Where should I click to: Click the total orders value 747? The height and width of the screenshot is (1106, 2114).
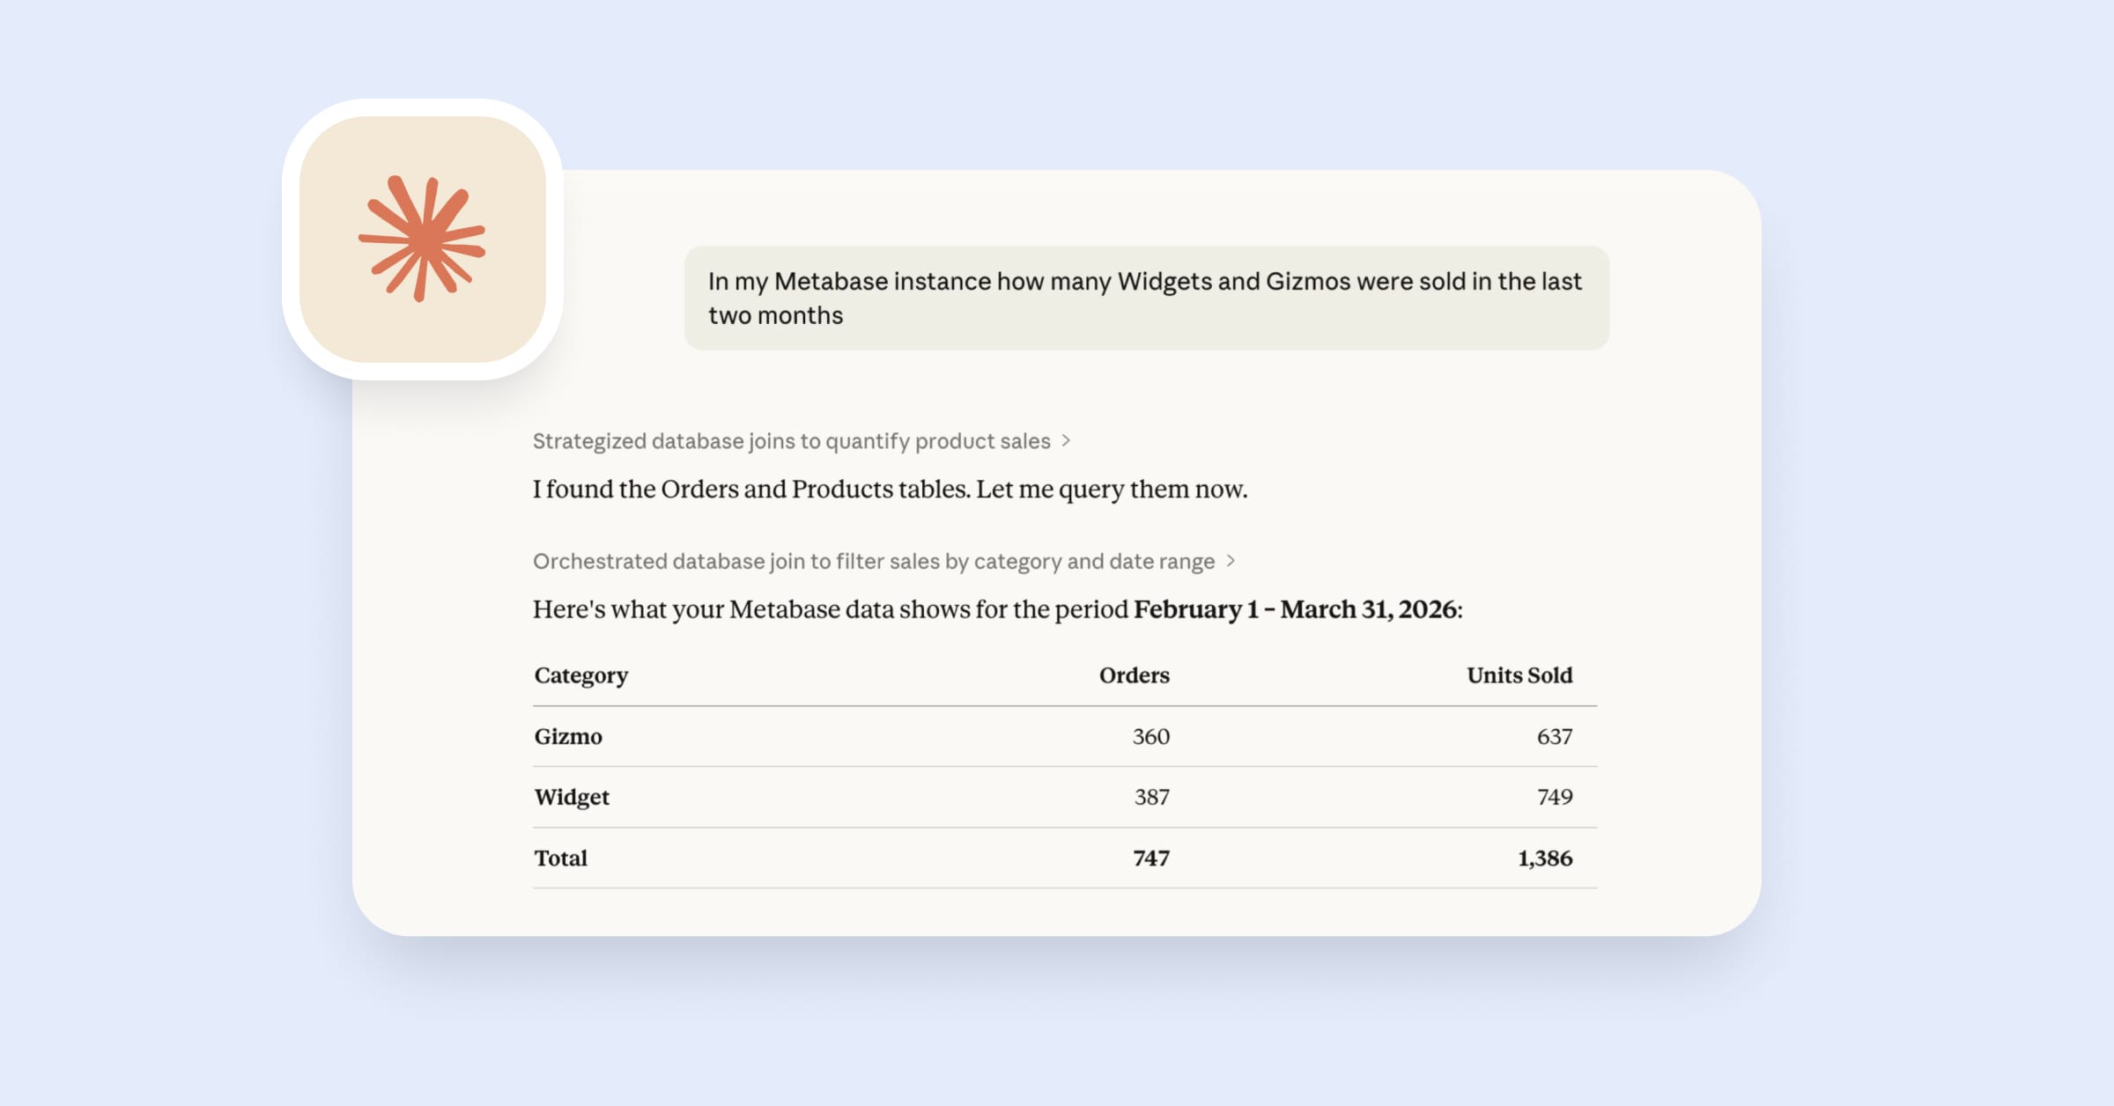pyautogui.click(x=1150, y=858)
